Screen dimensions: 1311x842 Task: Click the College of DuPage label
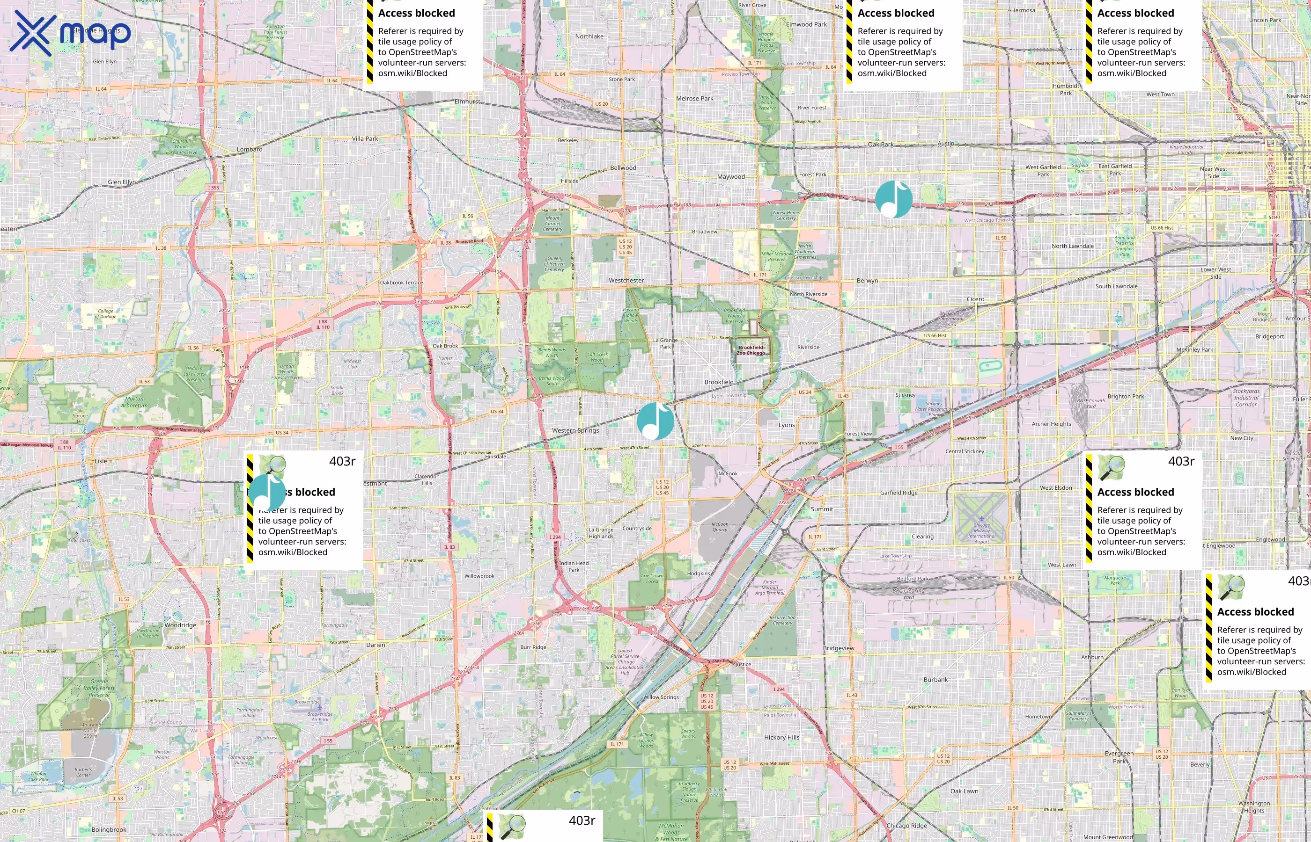point(106,313)
